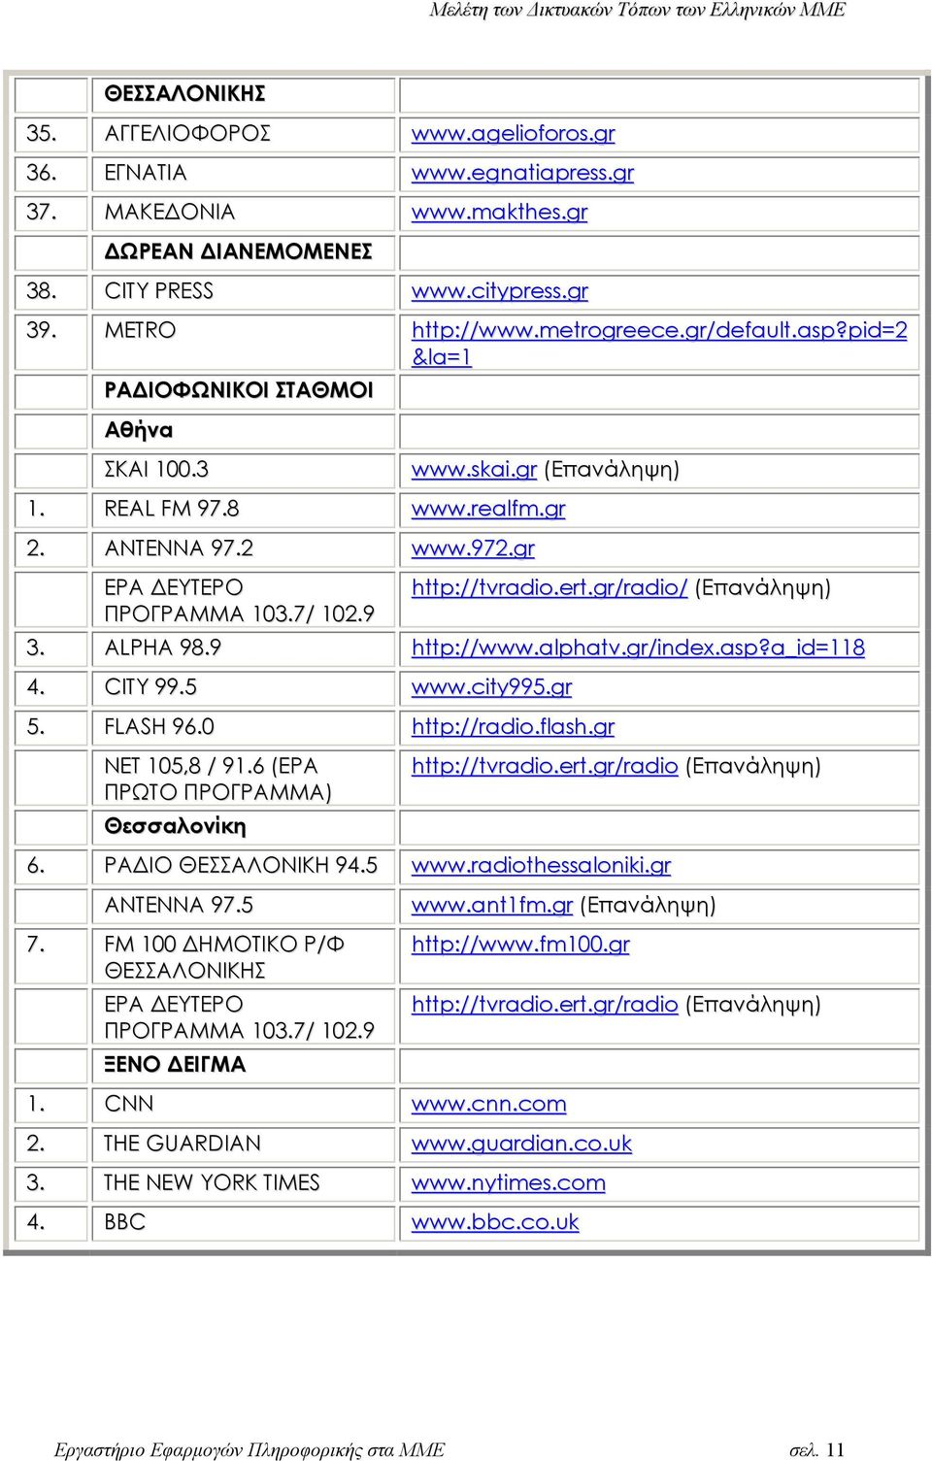Open the metrogreece.gr default.asp link
932x1461 pixels.
point(659,344)
